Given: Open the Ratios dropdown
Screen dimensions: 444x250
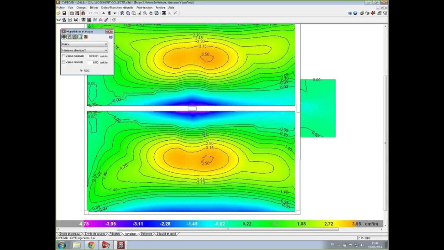Looking at the screenshot, I should 85,44.
